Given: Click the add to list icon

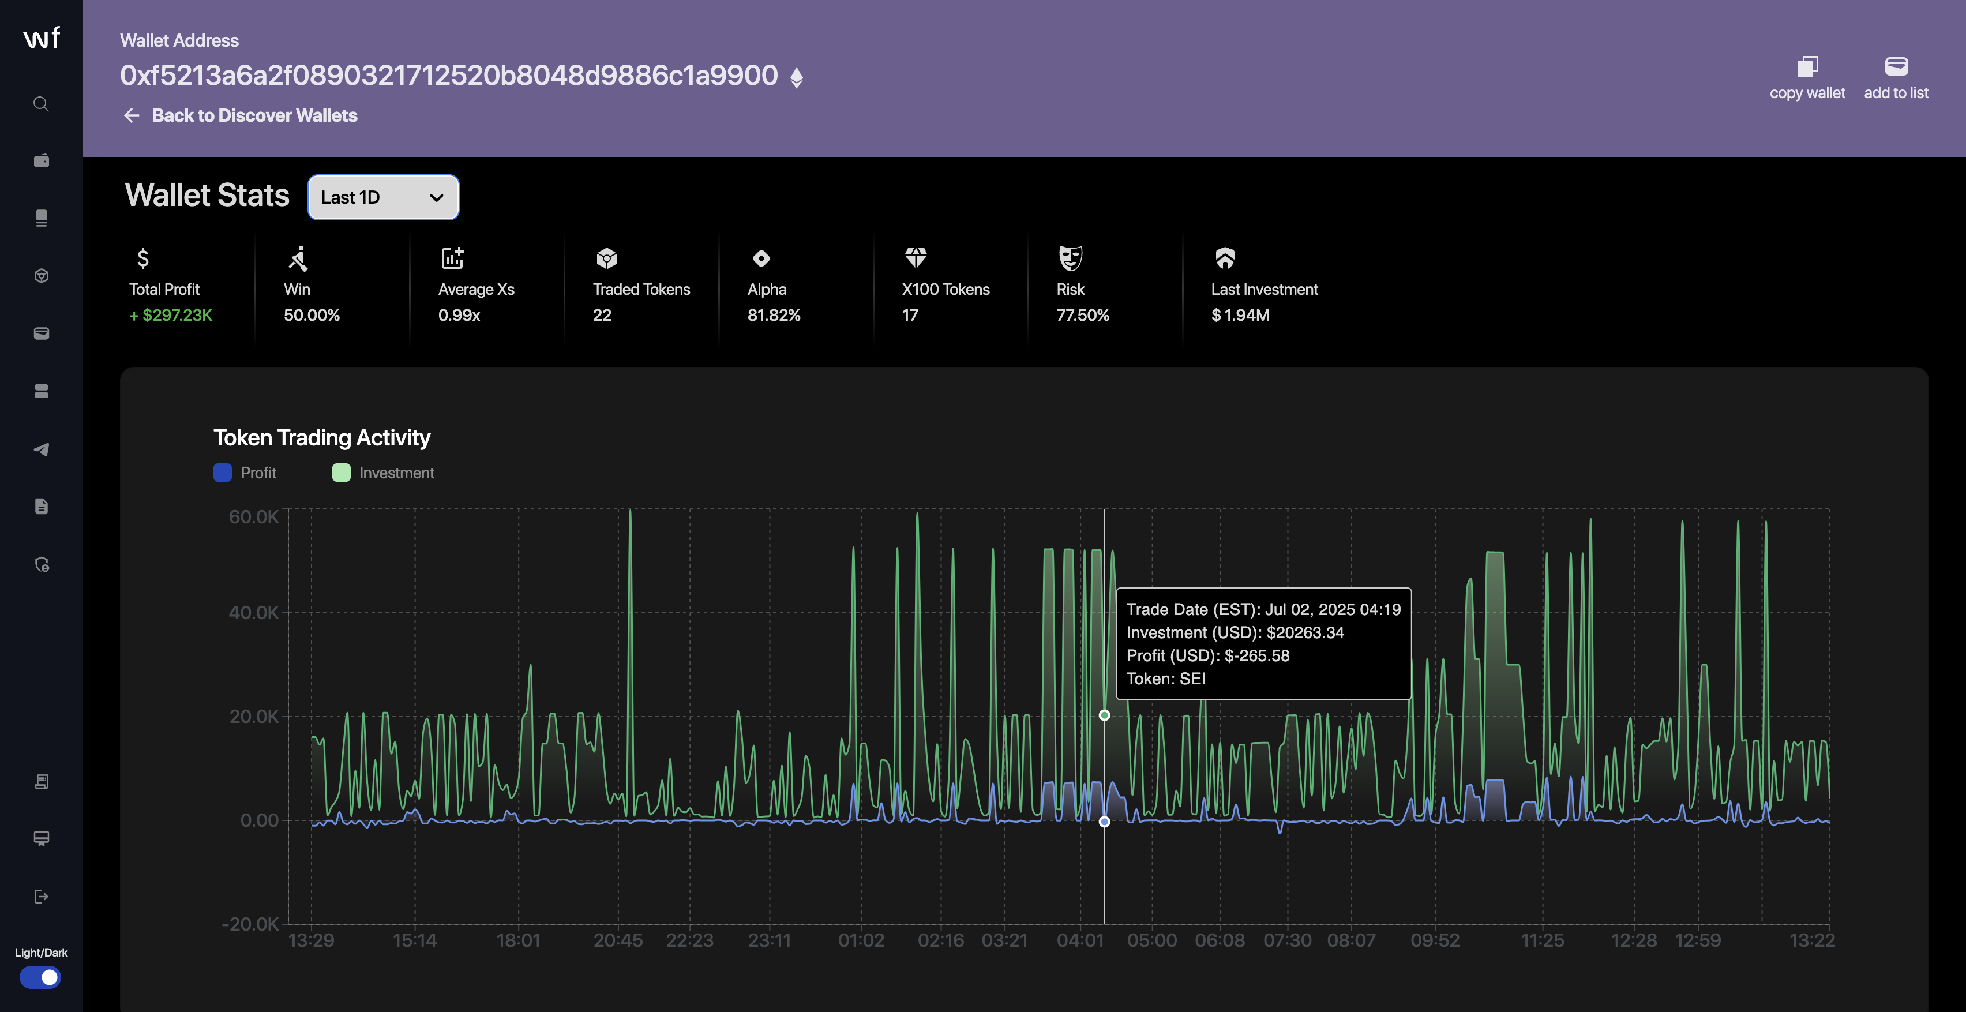Looking at the screenshot, I should (x=1896, y=67).
